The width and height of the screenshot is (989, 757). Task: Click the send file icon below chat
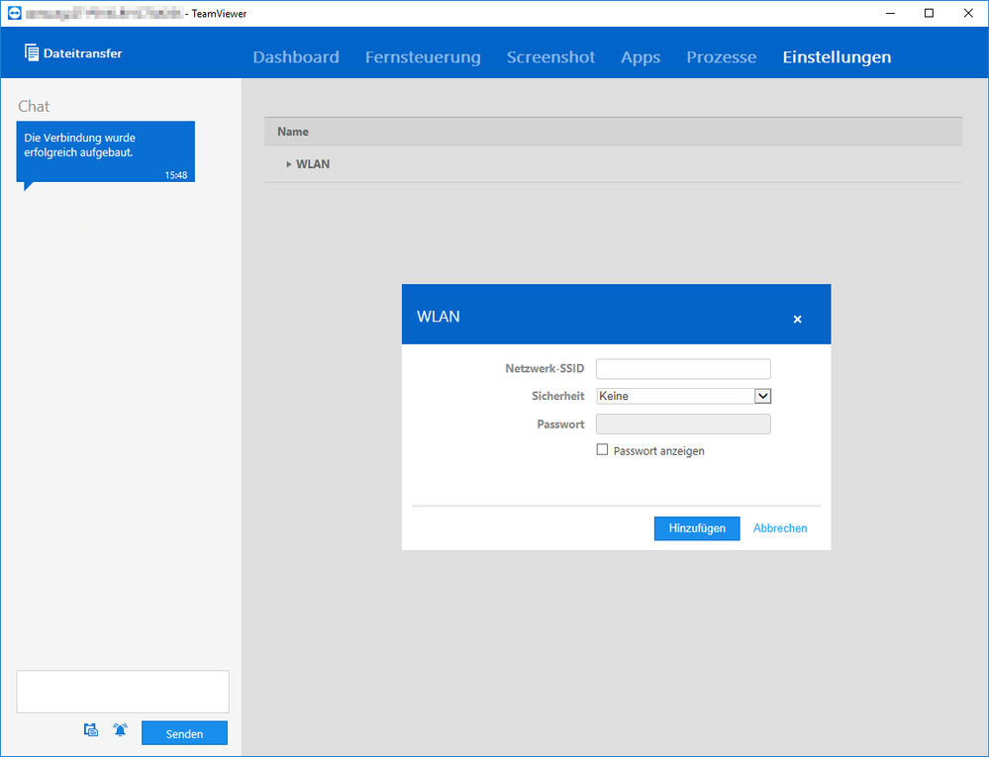[x=91, y=730]
